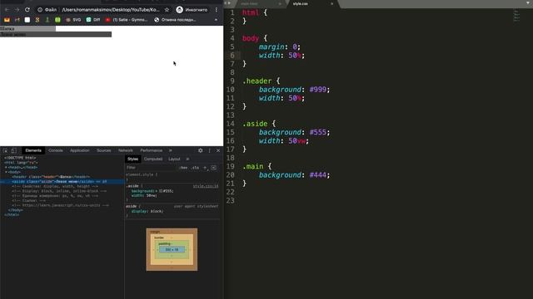Image resolution: width=533 pixels, height=299 pixels.
Task: Switch to the Elements tab
Action: pos(33,150)
